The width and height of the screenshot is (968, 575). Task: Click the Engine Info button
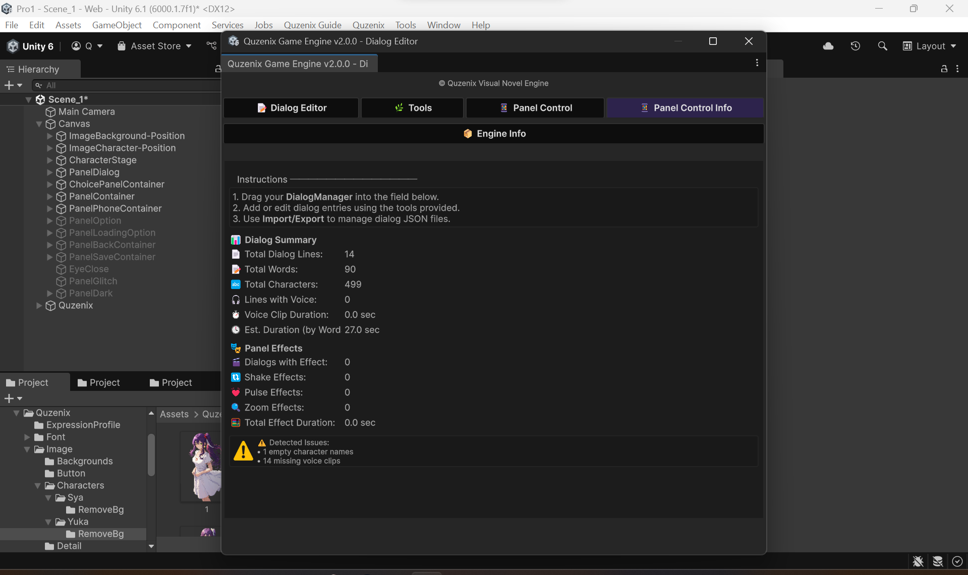[493, 133]
